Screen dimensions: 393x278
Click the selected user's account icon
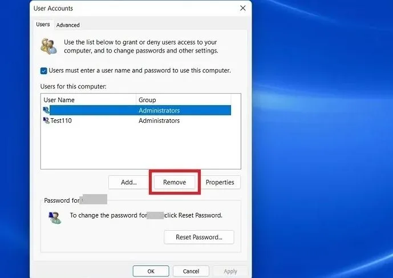point(46,110)
